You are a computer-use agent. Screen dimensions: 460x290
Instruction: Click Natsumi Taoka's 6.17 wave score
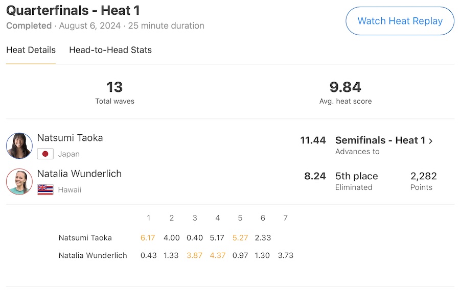148,237
